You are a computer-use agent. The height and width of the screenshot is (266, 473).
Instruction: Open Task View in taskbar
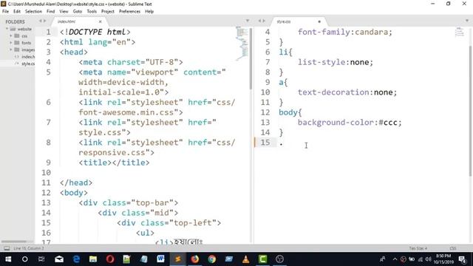coord(41,259)
